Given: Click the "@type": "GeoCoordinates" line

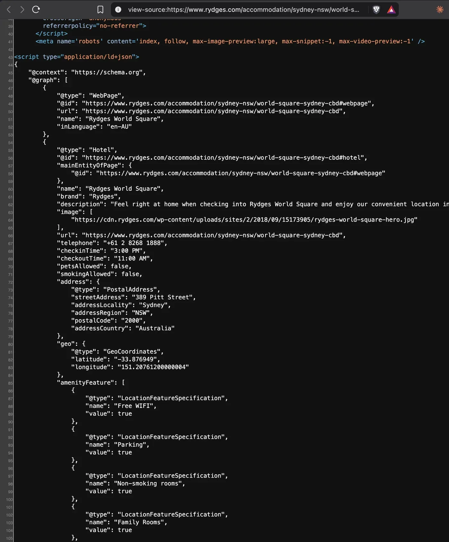Looking at the screenshot, I should tap(117, 352).
